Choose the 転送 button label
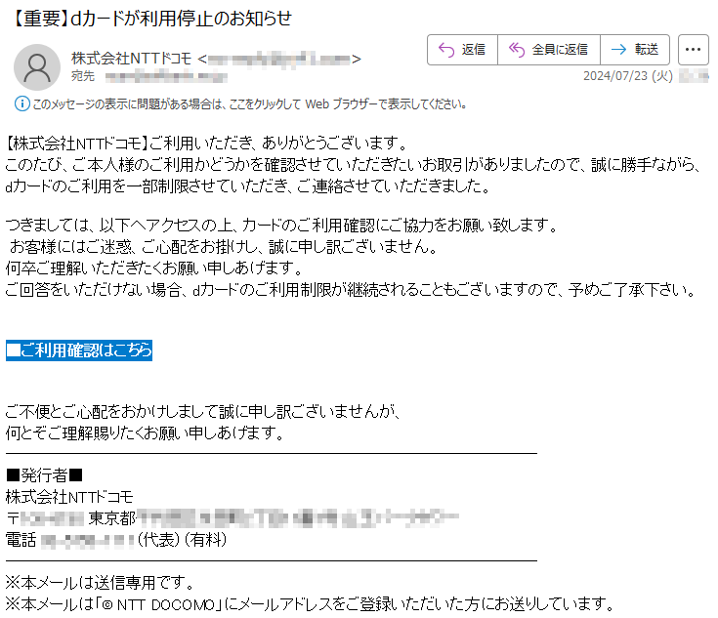718x618 pixels. [x=646, y=50]
